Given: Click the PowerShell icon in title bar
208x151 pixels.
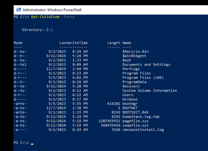Looking at the screenshot, I should pos(18,10).
